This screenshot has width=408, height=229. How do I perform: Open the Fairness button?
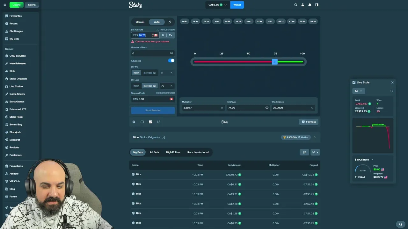[x=309, y=122]
